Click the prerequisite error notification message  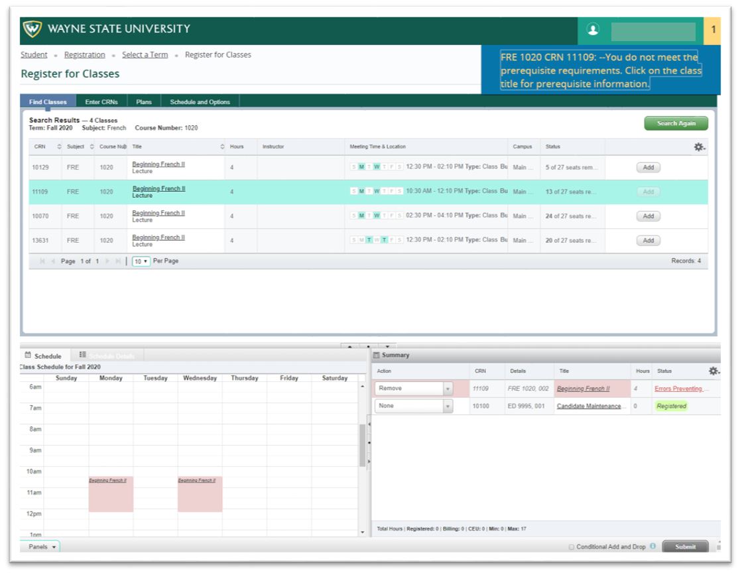click(600, 70)
